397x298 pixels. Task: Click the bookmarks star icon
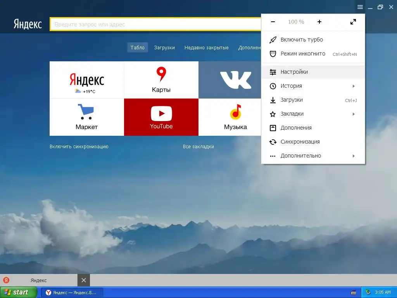click(x=273, y=114)
